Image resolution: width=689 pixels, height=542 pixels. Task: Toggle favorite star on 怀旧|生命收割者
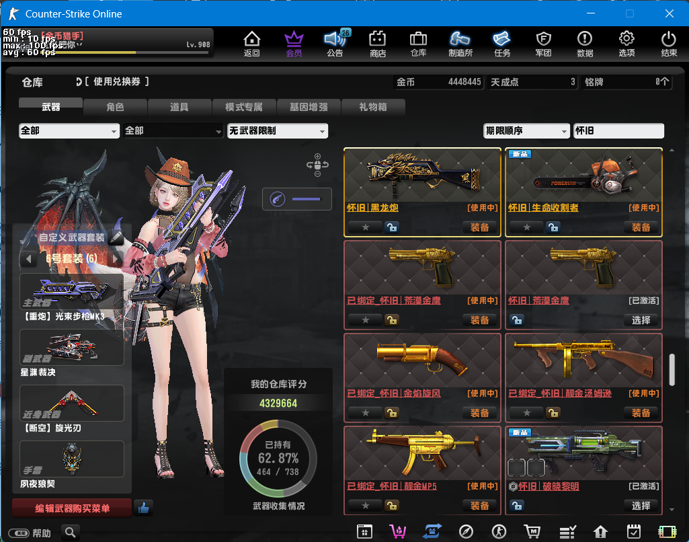527,227
